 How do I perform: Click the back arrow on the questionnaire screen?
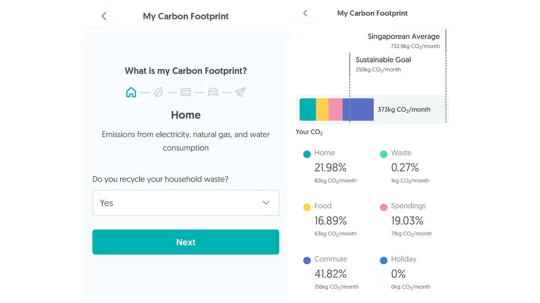(104, 16)
